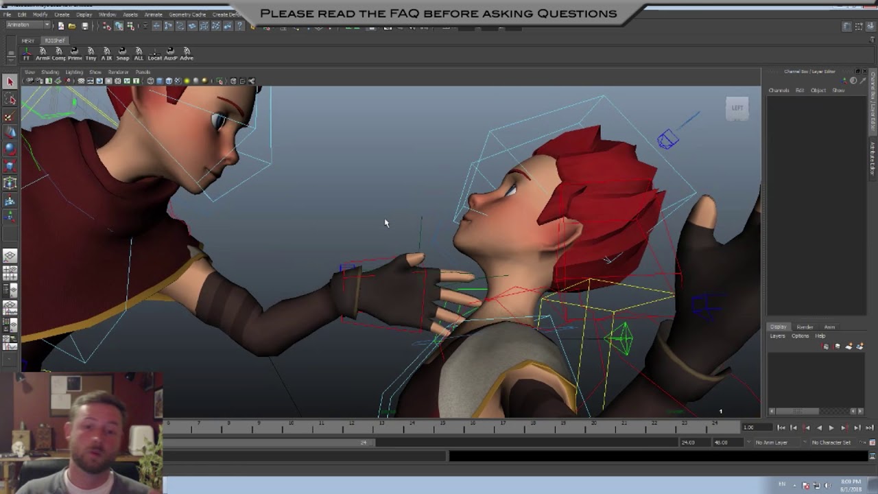Open the viewport Panels menu

pyautogui.click(x=143, y=72)
